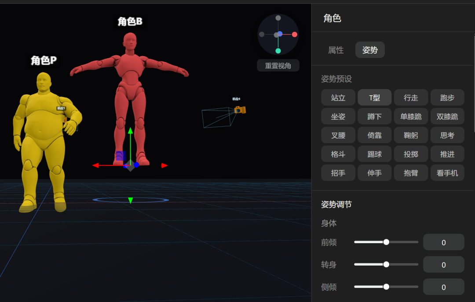The image size is (475, 302).
Task: Apply the 伸手 pose preset
Action: click(x=374, y=173)
